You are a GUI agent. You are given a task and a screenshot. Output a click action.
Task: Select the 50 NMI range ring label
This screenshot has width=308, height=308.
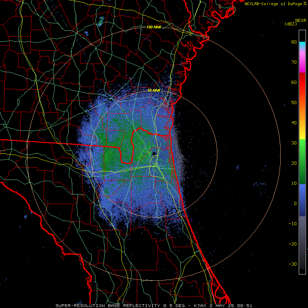pyautogui.click(x=154, y=91)
